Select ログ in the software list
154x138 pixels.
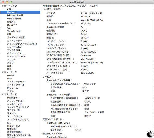(x=9, y=123)
